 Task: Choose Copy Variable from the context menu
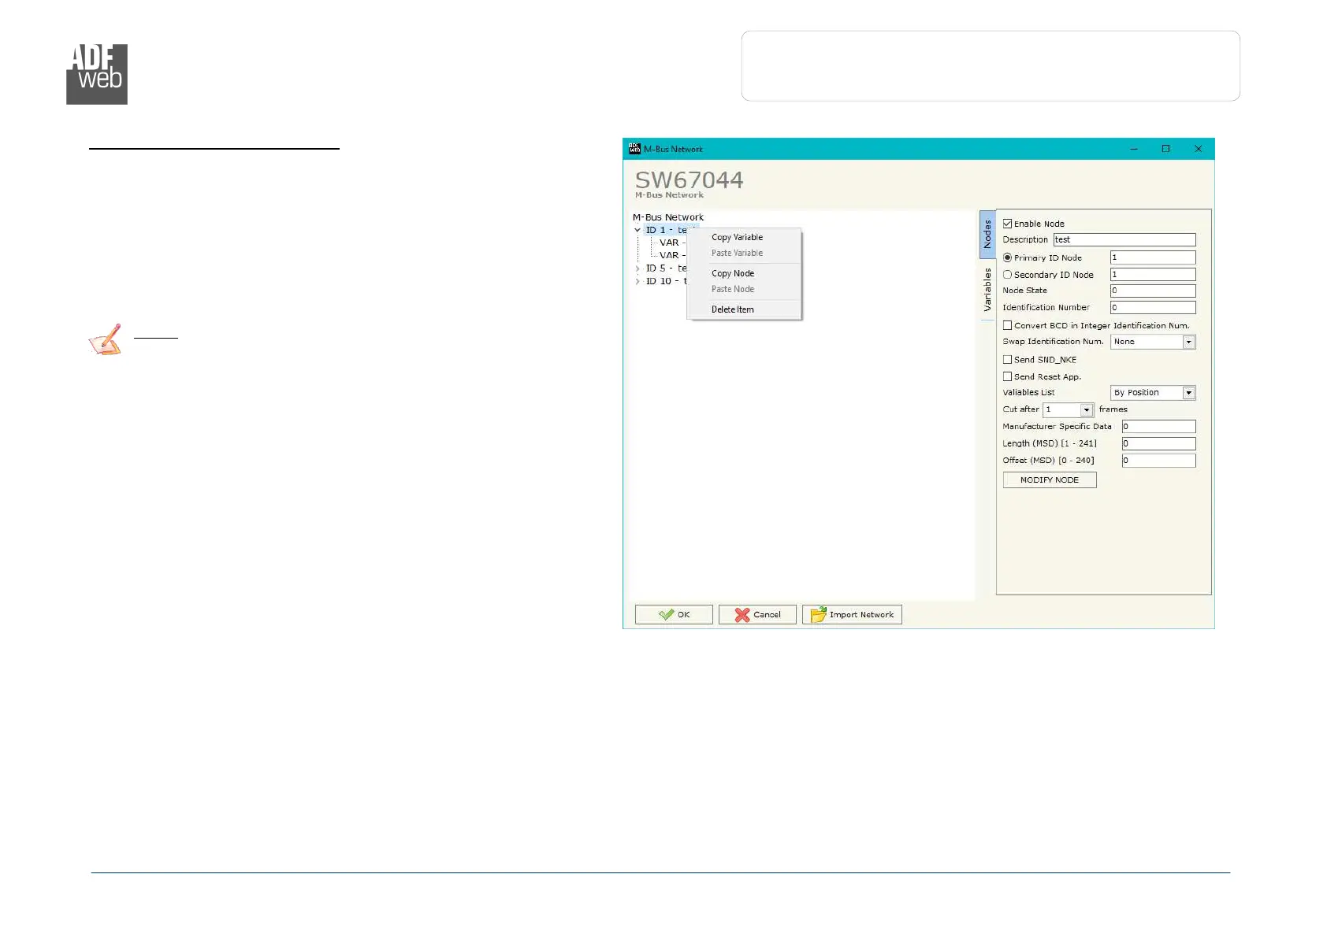[737, 237]
